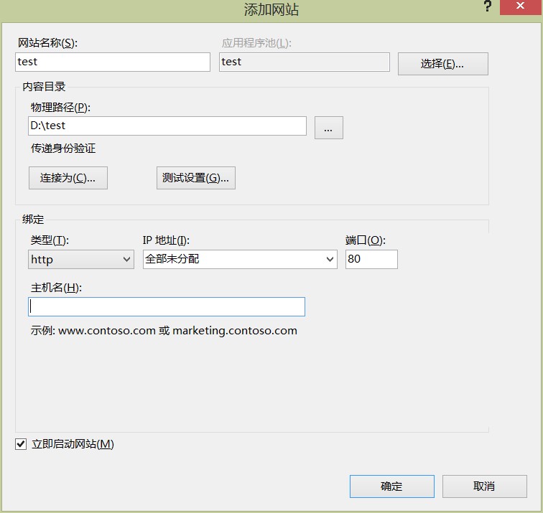Focus the 主机名 input field
Image resolution: width=543 pixels, height=513 pixels.
[167, 306]
